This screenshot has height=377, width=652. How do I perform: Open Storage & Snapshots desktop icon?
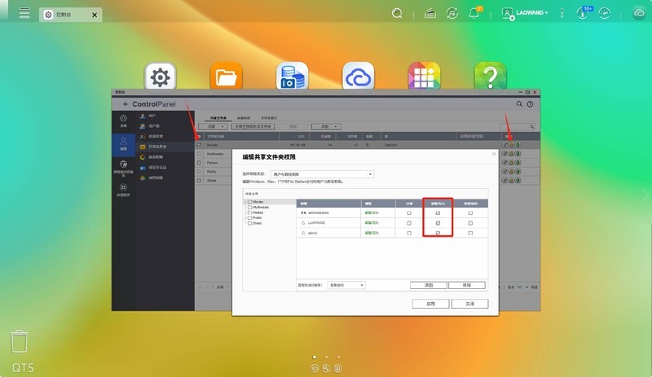click(x=293, y=77)
